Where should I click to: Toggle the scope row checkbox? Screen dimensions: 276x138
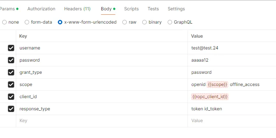(x=11, y=84)
